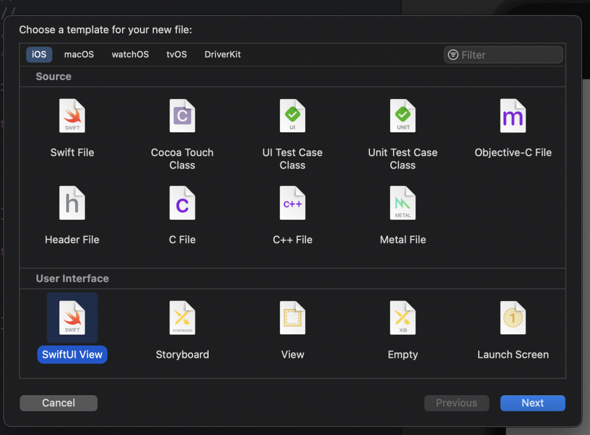The image size is (590, 435).
Task: Click the SwiftUI View template icon
Action: pos(72,318)
